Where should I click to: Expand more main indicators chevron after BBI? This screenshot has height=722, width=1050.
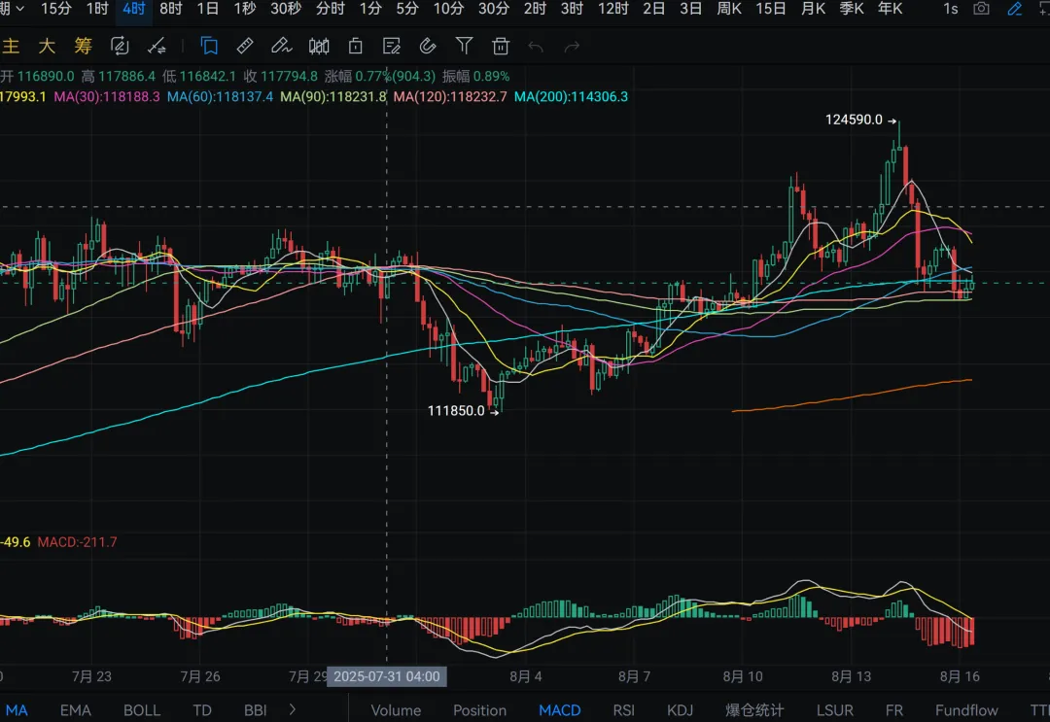(x=293, y=709)
